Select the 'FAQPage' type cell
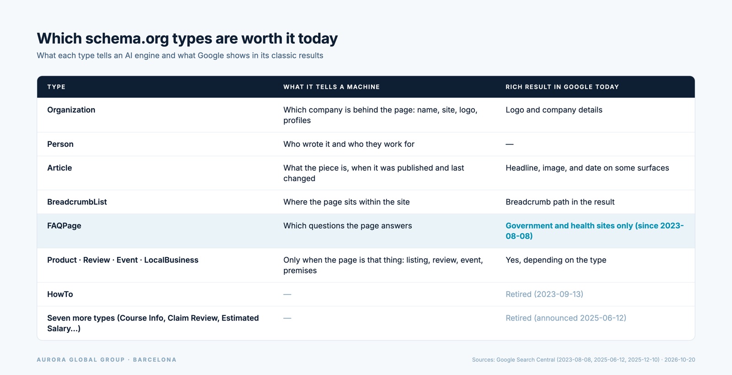 (x=64, y=225)
